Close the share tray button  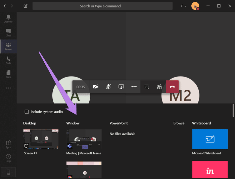click(x=121, y=87)
